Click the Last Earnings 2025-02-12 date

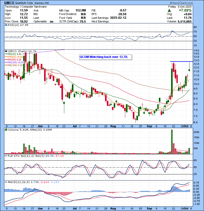(118, 18)
